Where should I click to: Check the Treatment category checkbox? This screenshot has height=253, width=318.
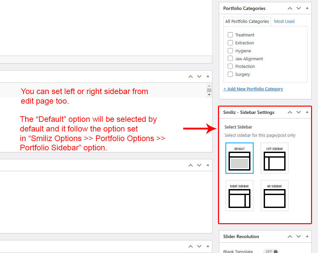pyautogui.click(x=230, y=35)
